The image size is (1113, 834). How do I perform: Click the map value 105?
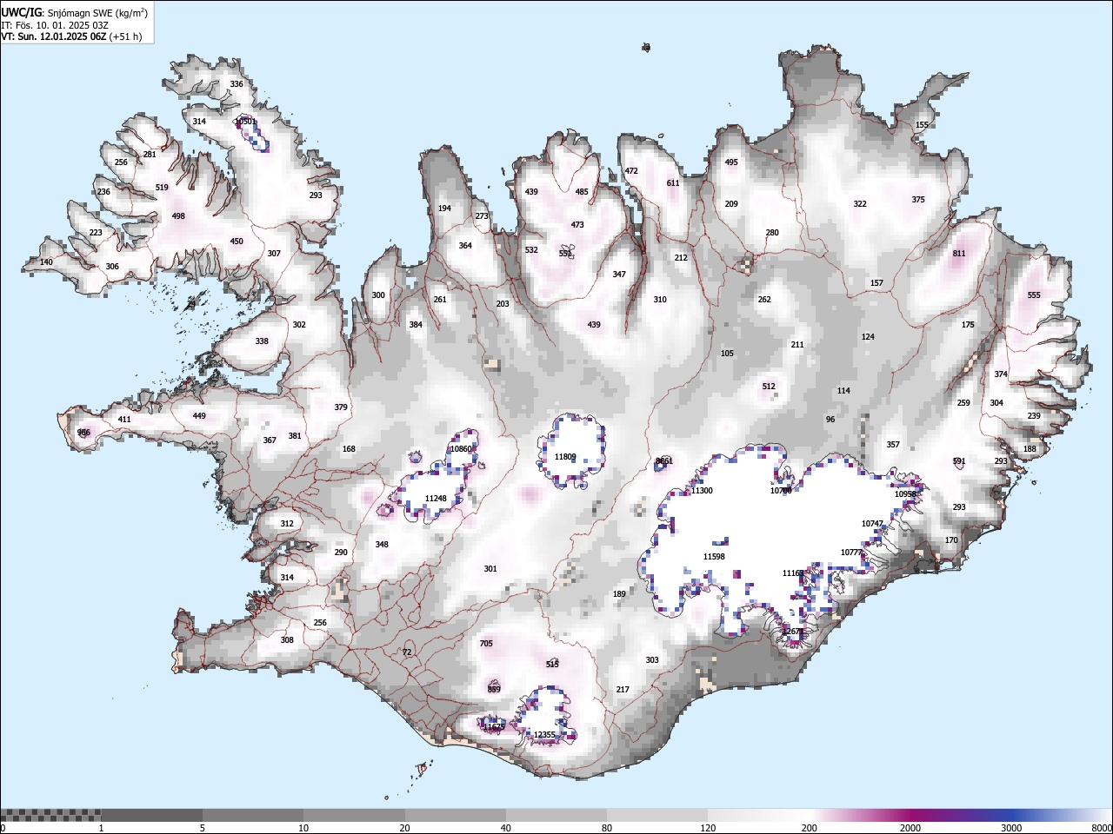[x=727, y=354]
